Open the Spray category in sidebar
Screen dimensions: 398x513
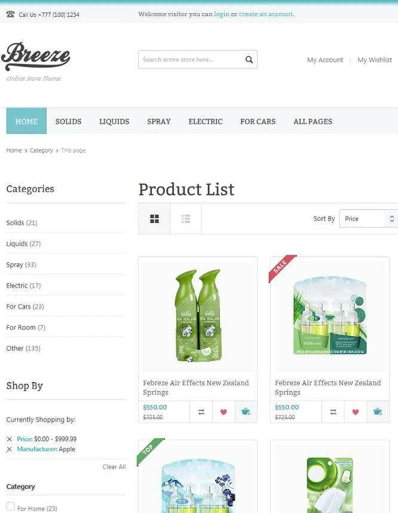pyautogui.click(x=22, y=265)
